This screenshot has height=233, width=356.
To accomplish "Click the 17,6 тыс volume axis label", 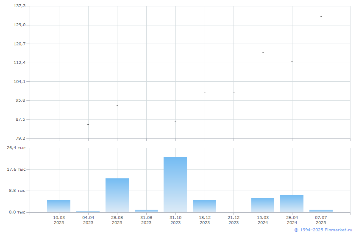I will pos(16,169).
